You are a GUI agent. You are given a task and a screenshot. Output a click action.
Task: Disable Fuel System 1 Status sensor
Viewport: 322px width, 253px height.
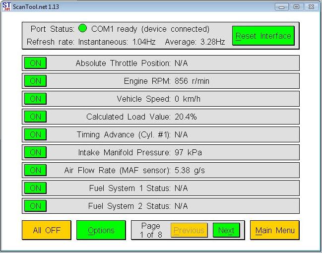35,188
